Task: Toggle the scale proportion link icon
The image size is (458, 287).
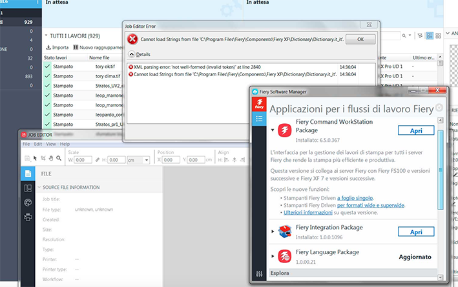Action: point(98,160)
